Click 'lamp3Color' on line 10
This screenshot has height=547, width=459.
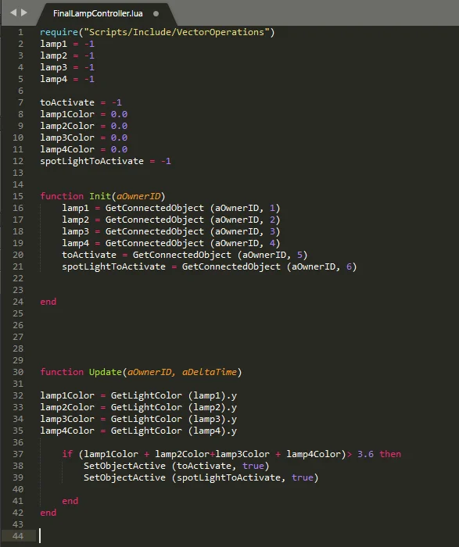pyautogui.click(x=67, y=138)
